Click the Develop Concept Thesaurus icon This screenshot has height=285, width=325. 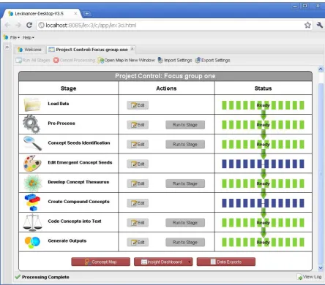32,183
